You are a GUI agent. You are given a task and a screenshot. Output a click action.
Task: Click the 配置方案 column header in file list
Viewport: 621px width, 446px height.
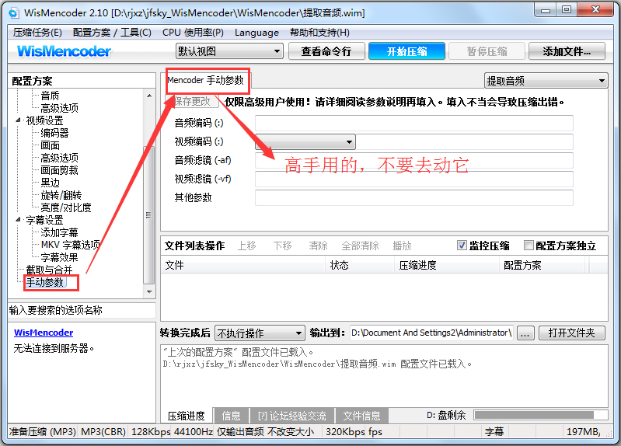click(542, 265)
